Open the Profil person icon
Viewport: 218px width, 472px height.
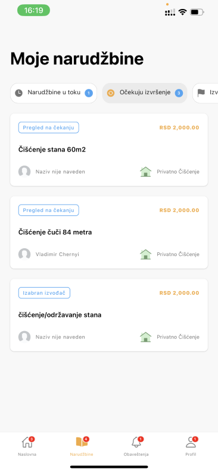click(191, 442)
